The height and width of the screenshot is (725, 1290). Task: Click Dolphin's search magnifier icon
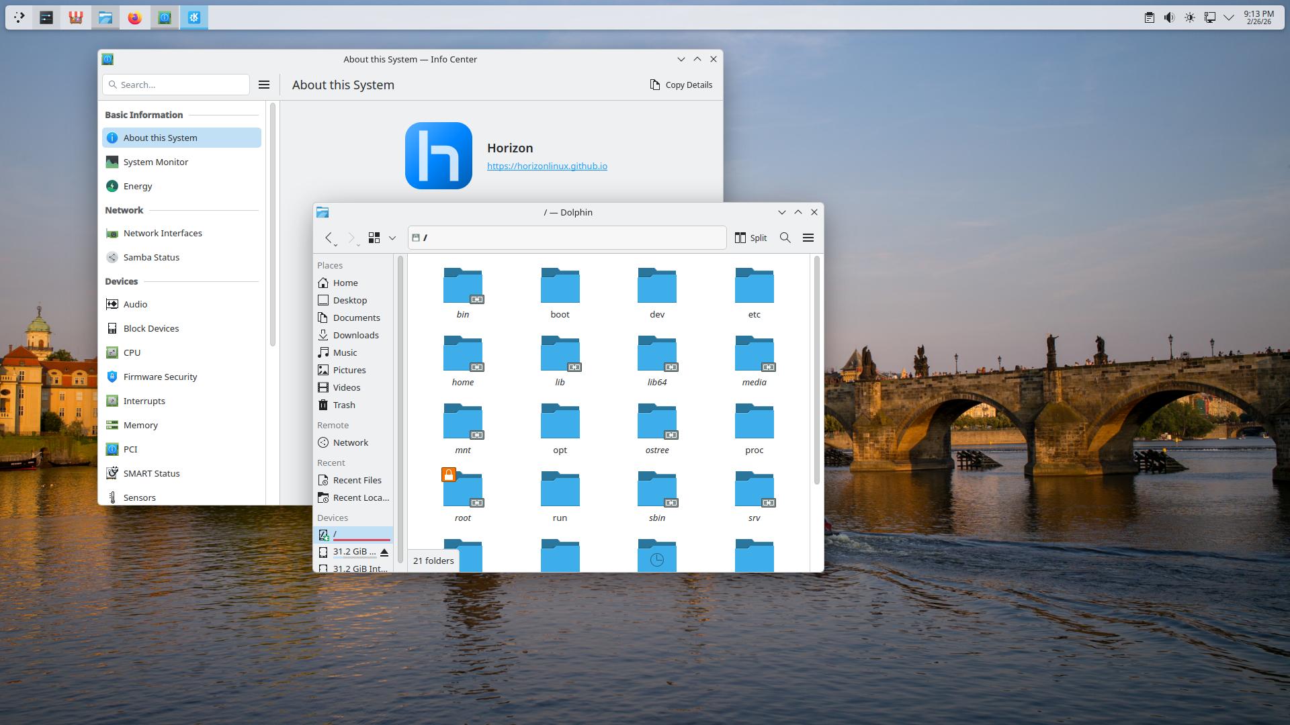pos(785,238)
